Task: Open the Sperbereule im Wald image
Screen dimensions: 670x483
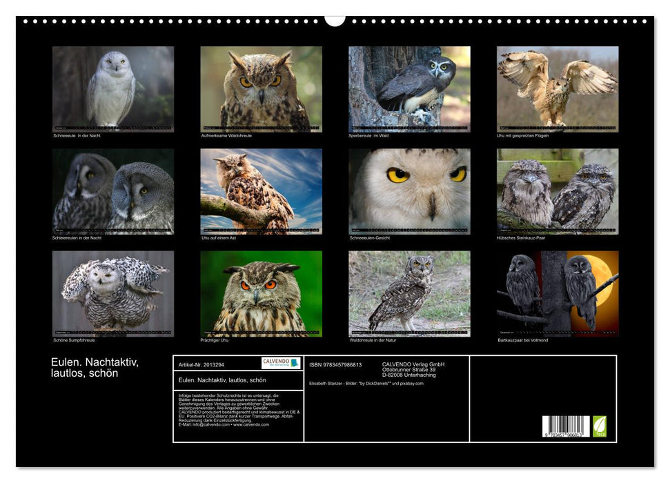Action: point(409,89)
